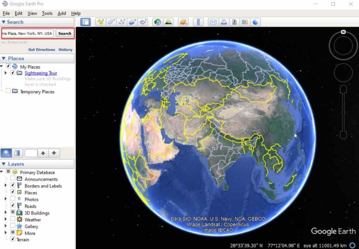Click the streaming status circle in status bar

click(353, 245)
